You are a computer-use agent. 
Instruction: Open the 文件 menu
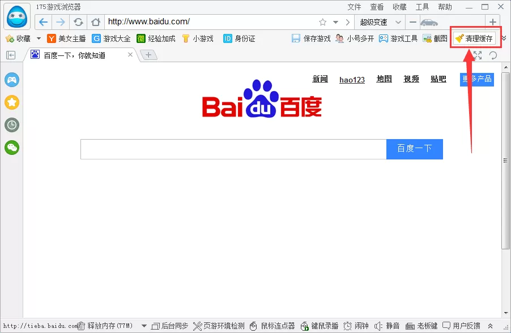point(354,7)
